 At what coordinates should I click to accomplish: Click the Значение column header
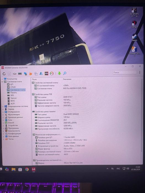[x=67, y=79]
